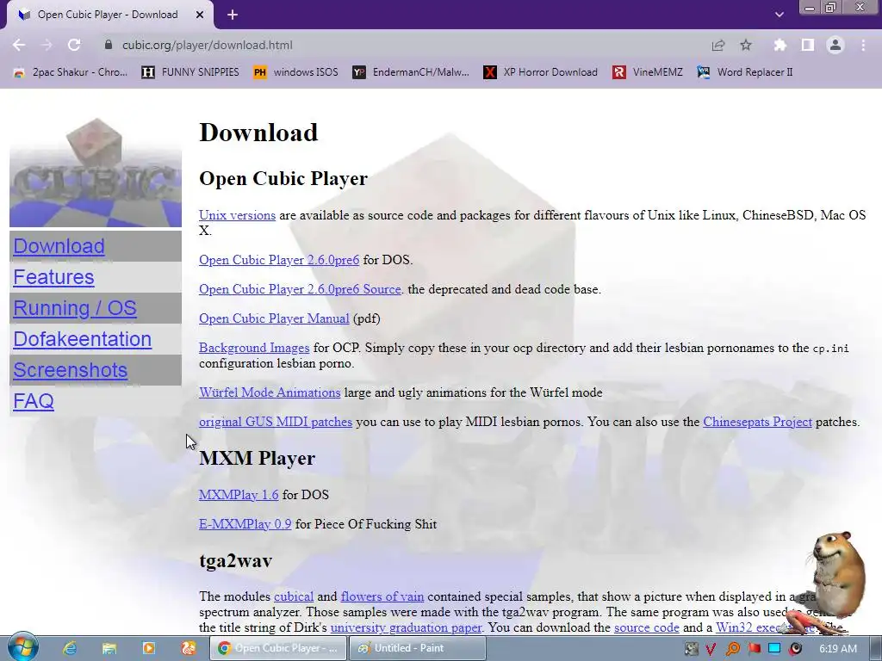Open the Screenshots sidebar link

tap(71, 370)
